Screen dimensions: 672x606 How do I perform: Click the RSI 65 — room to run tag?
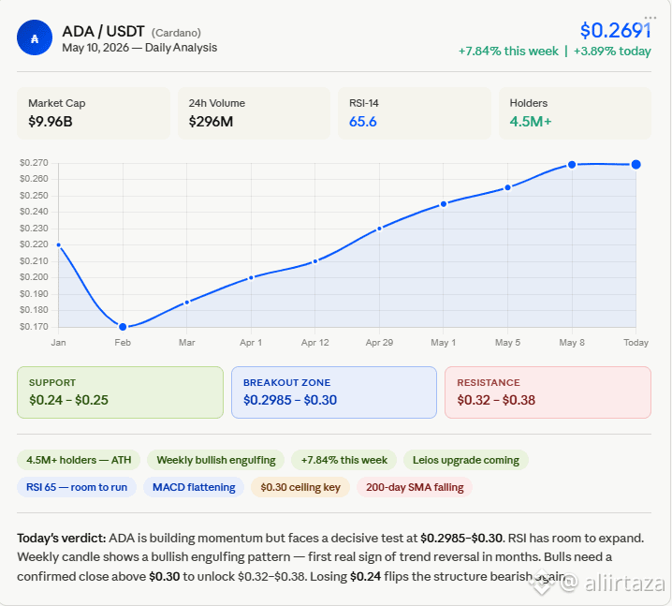77,487
